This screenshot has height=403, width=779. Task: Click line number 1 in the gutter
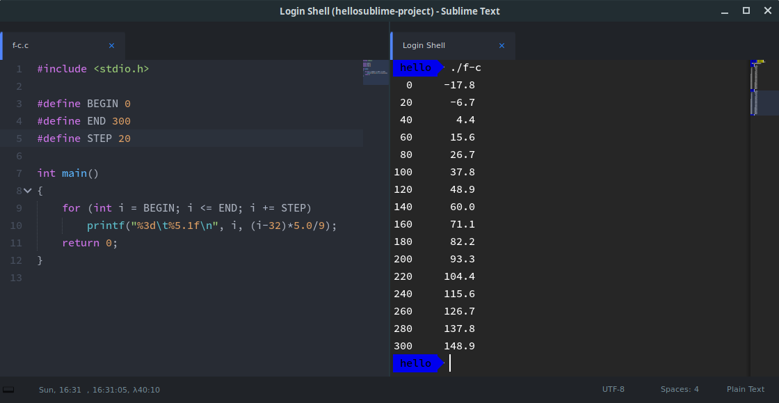point(19,69)
